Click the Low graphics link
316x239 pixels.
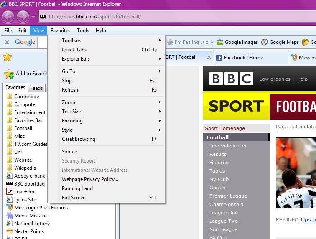click(275, 79)
